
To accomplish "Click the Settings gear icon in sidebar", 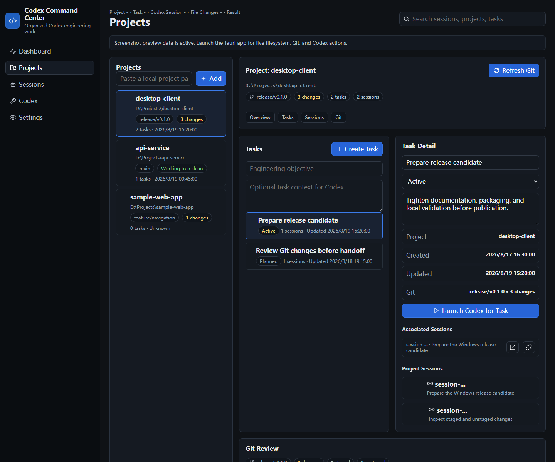I will (x=13, y=117).
